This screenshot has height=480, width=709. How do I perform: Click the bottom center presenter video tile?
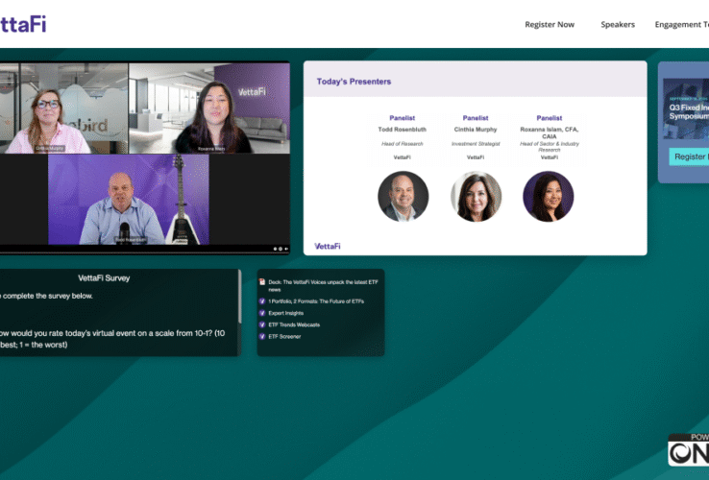coord(128,200)
